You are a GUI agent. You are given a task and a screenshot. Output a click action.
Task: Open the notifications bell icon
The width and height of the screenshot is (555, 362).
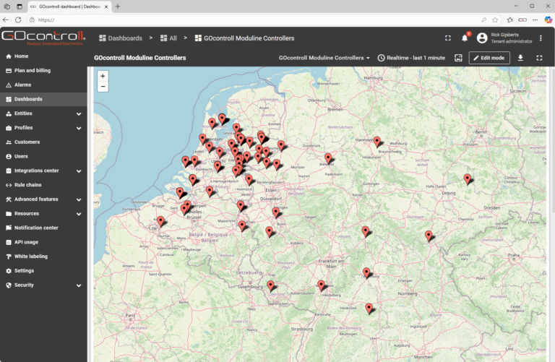[x=465, y=38]
